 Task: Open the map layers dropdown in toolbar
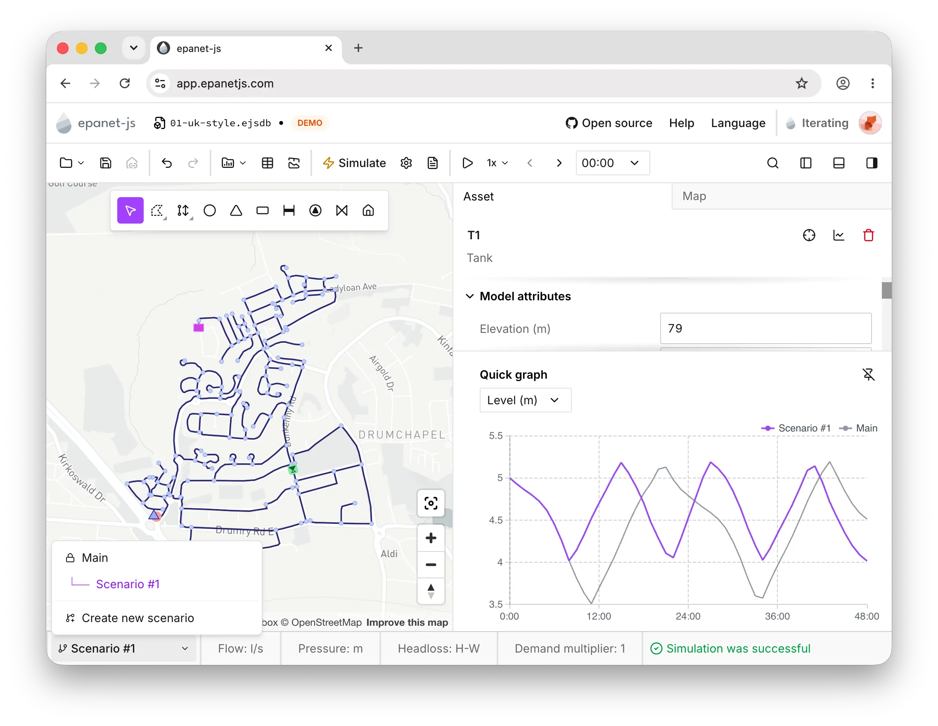coord(234,163)
